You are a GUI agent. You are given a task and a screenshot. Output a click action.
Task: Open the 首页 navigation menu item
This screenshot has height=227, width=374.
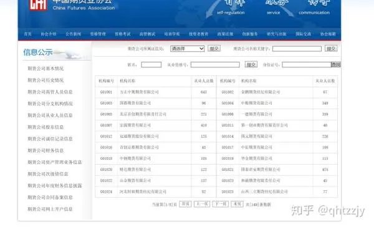(x=27, y=34)
